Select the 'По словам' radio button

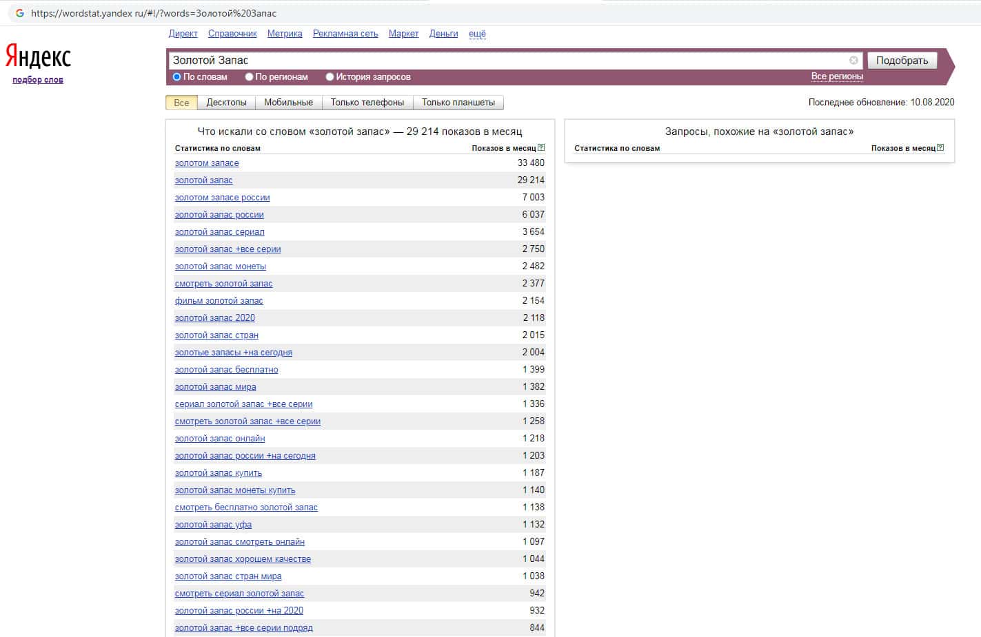177,77
